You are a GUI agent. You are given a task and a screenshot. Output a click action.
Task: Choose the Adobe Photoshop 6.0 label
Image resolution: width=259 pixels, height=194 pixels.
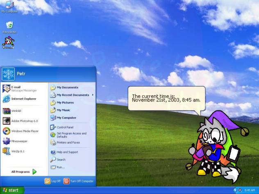pyautogui.click(x=25, y=121)
